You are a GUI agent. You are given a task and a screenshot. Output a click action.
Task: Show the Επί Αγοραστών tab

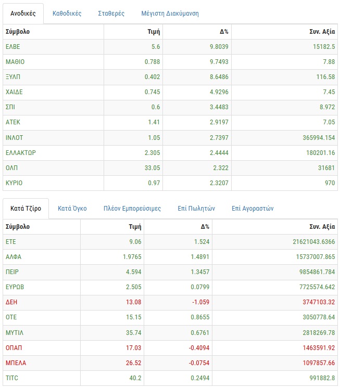253,209
